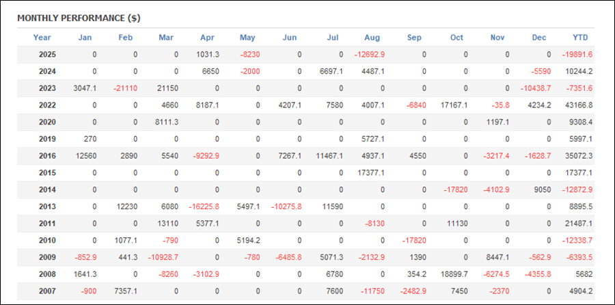Click the -21110 February loss in 2023
Viewport: 615px width, 305px height.
coord(126,88)
